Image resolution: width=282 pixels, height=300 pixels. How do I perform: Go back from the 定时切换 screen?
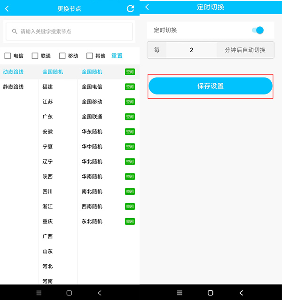click(x=147, y=7)
